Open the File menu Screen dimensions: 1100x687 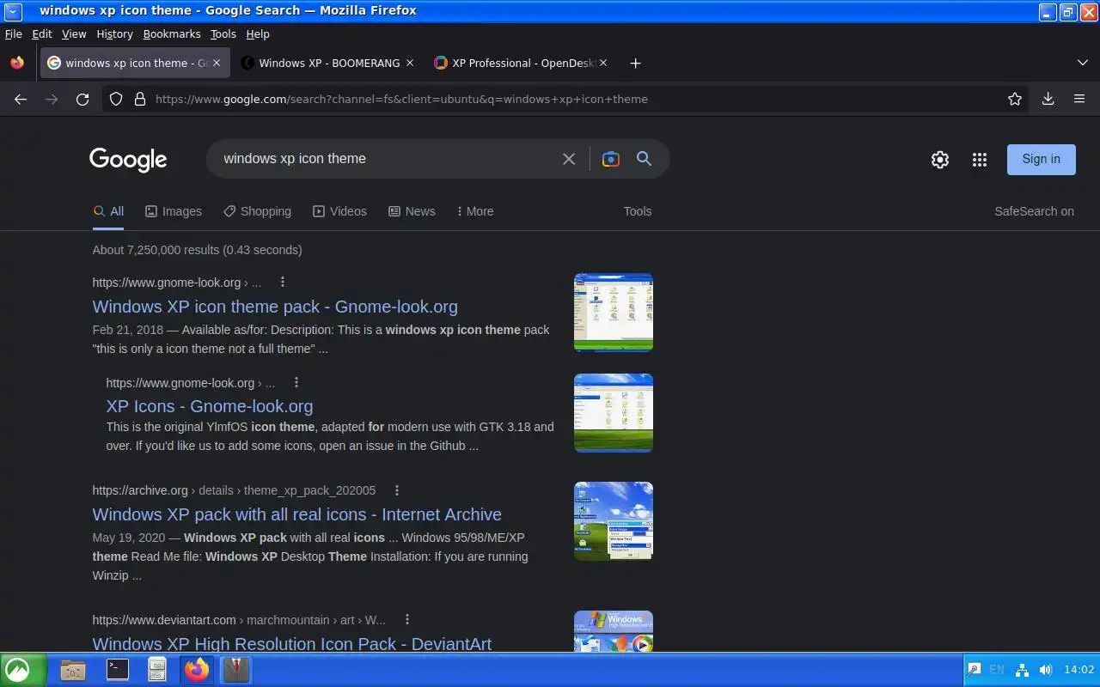click(x=13, y=34)
